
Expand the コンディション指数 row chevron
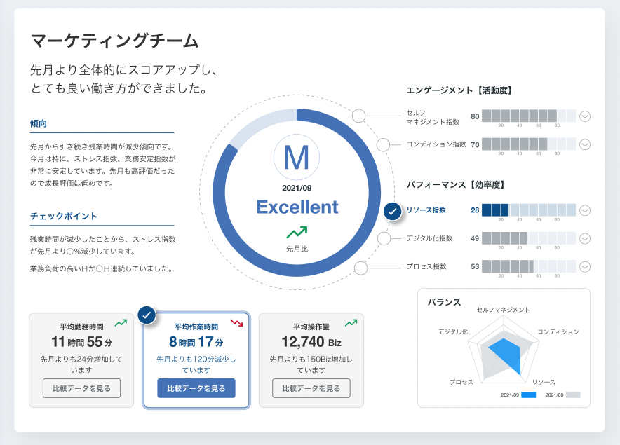pyautogui.click(x=585, y=144)
